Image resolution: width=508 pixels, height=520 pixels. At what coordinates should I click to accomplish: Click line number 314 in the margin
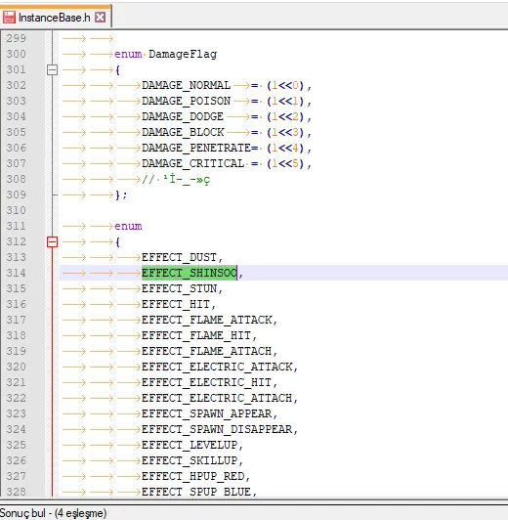(x=16, y=273)
